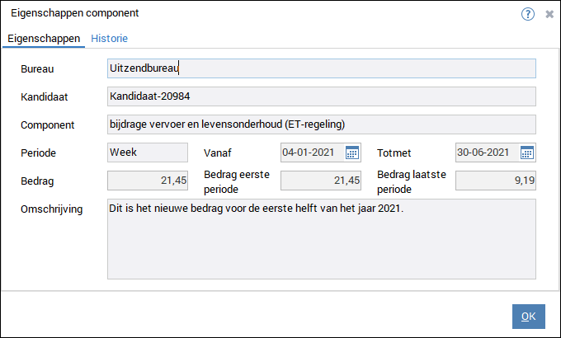
Task: Click the Bedrag amount field
Action: (148, 181)
